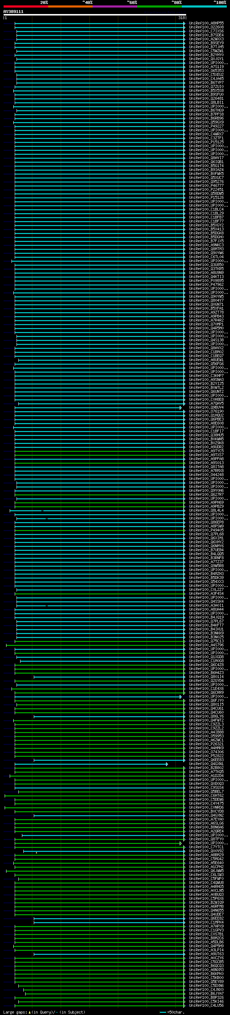This screenshot has height=1015, width=230.
Task: Click the label UniRef100_B8P326
Action: 206,997
